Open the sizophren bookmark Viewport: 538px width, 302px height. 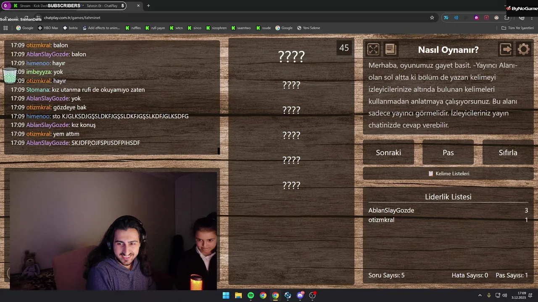coord(216,28)
